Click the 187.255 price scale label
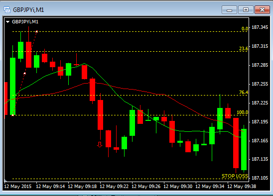The height and width of the screenshot is (196, 273). tap(260, 84)
